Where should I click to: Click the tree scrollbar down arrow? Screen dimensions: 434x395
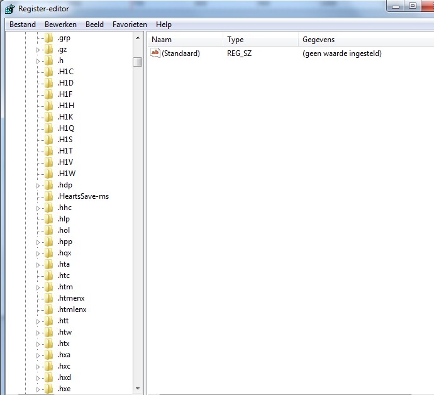(x=138, y=389)
